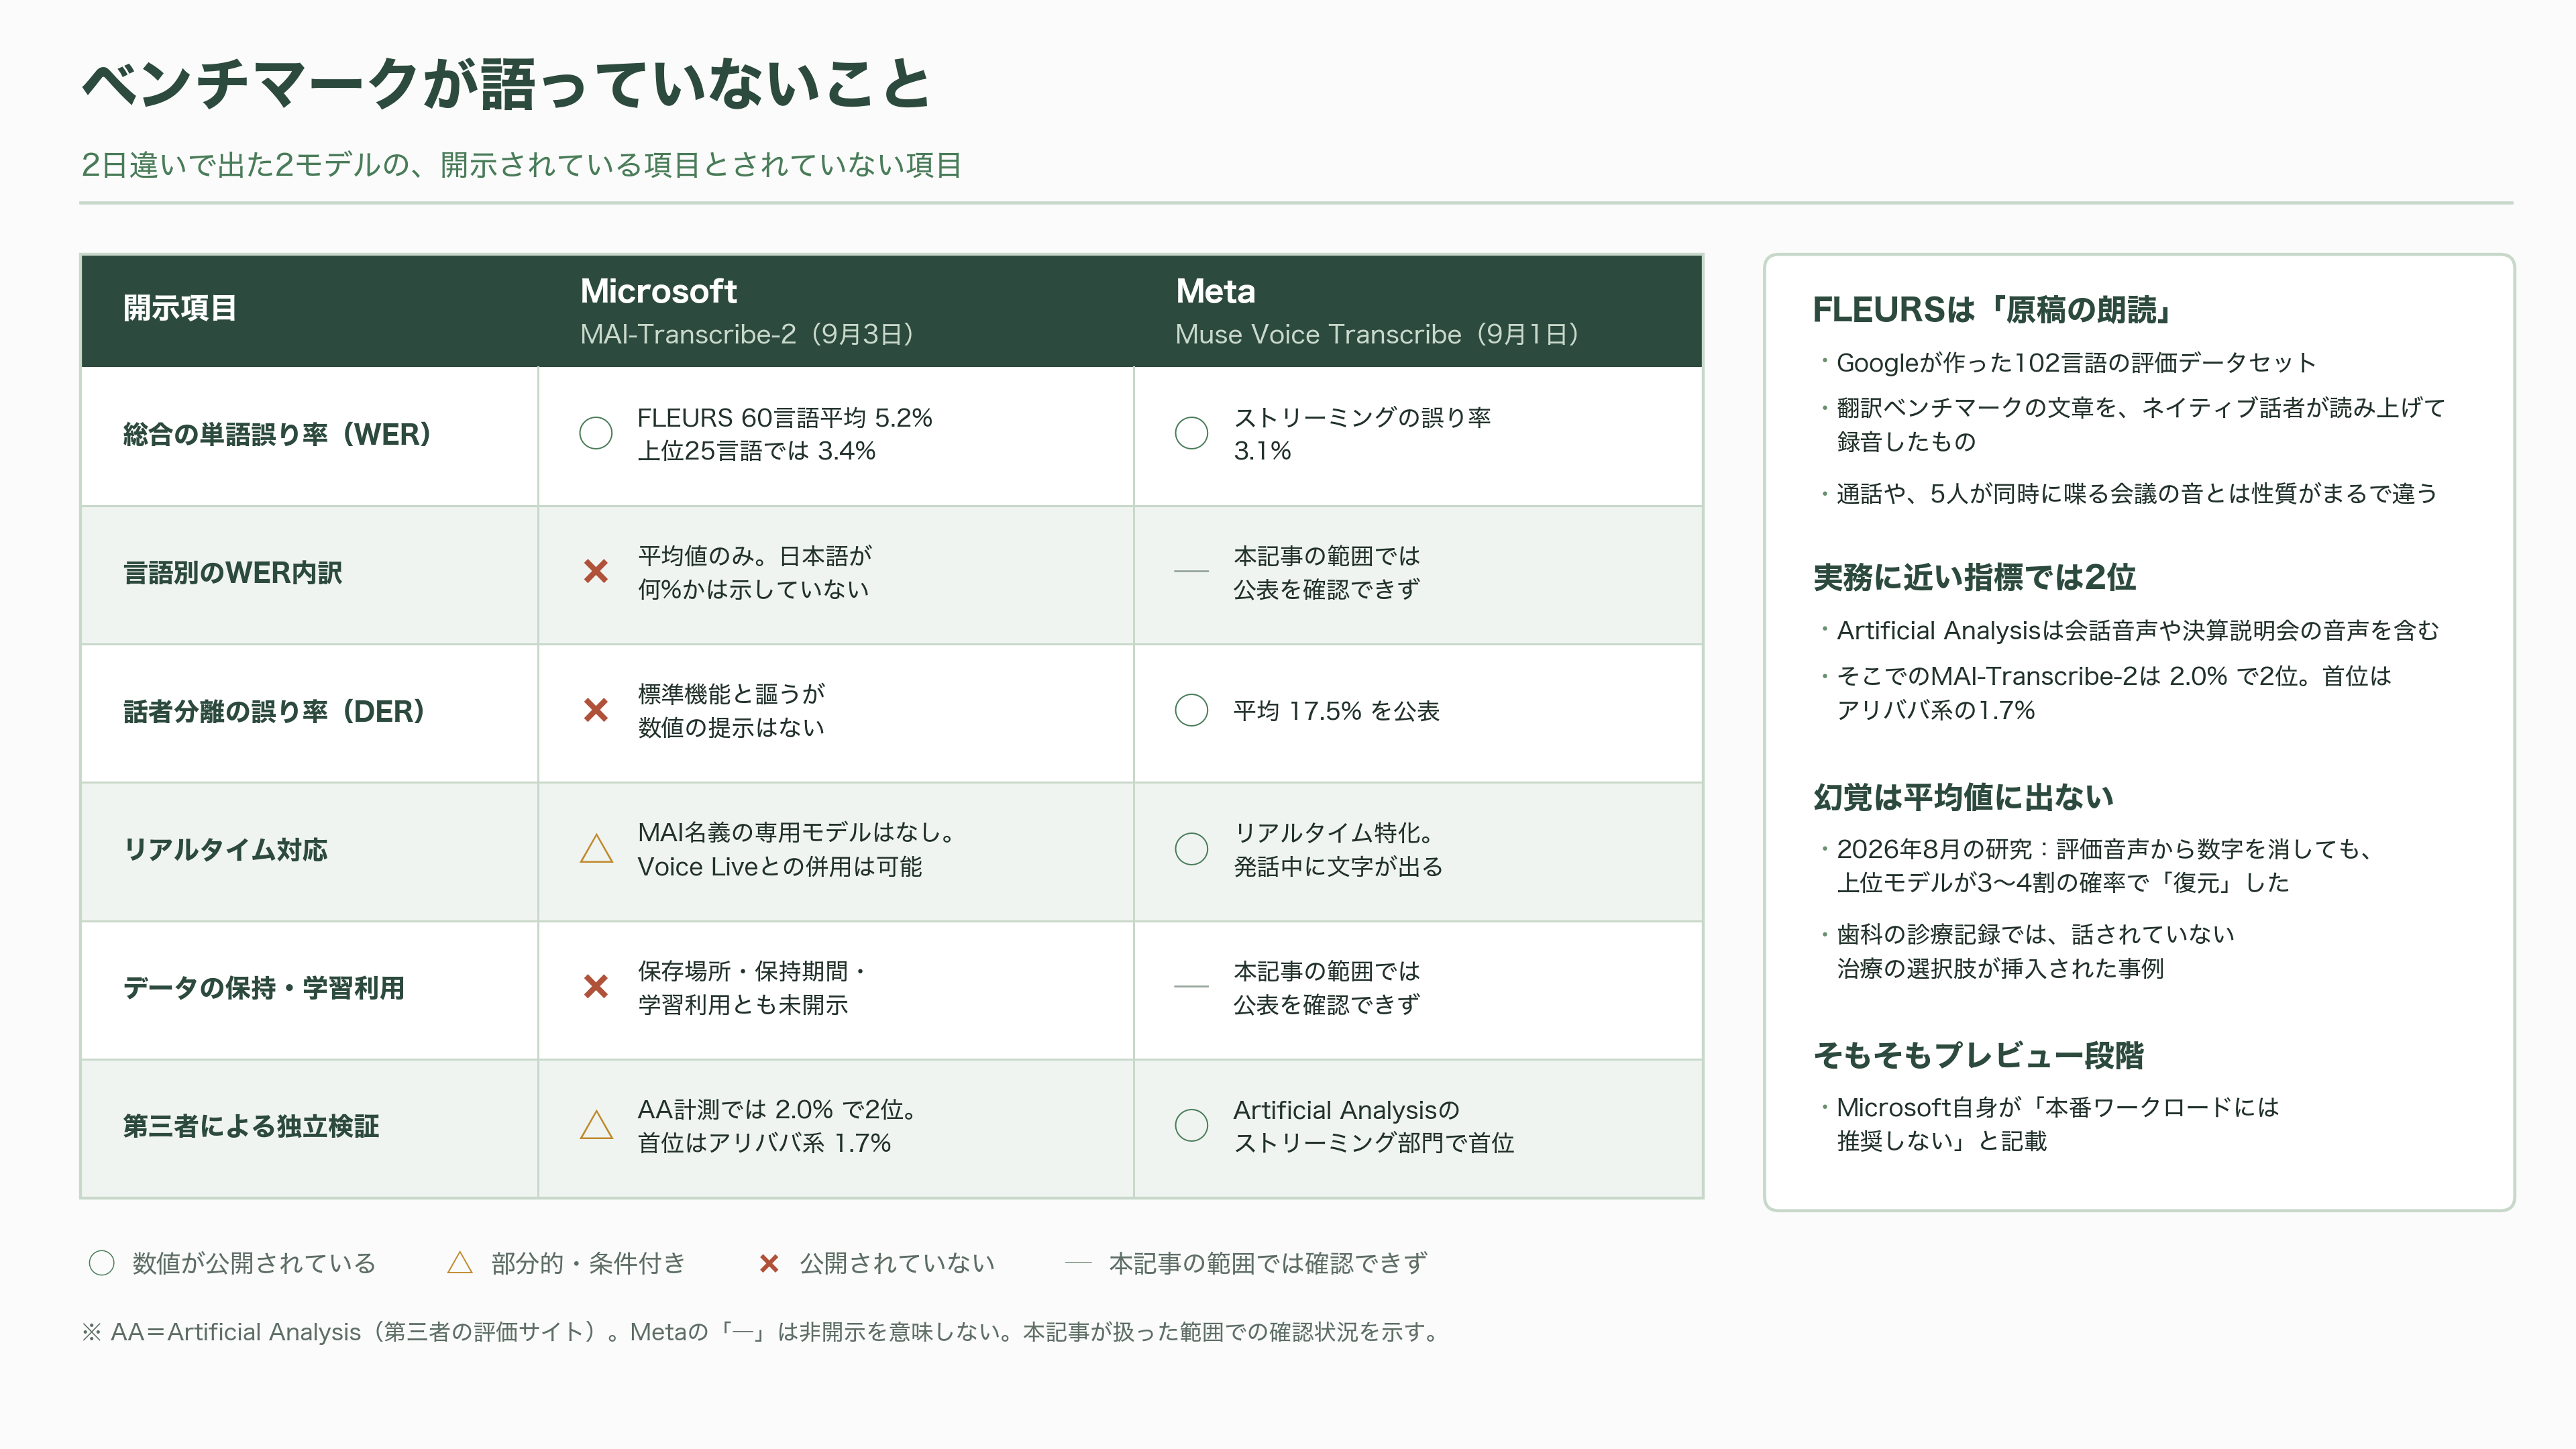Click bullet Microsoft自身が「本番ワークロードには

[2058, 1124]
